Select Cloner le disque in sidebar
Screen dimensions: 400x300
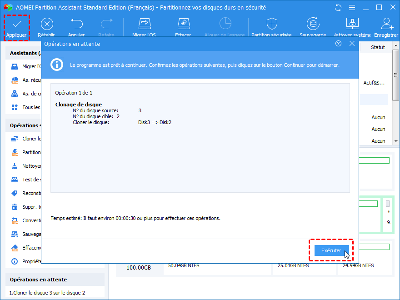[x=26, y=139]
